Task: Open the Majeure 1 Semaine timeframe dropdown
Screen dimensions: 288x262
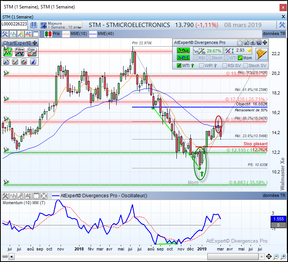Action: pyautogui.click(x=61, y=25)
